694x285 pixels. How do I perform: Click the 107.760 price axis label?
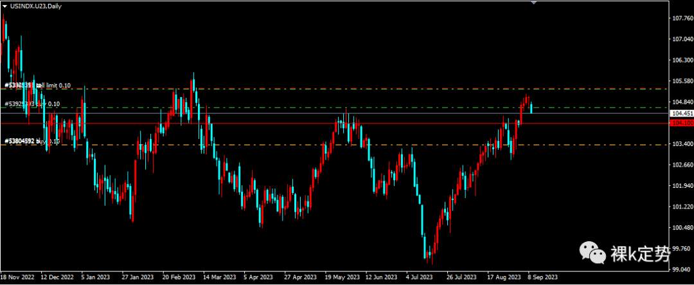682,18
